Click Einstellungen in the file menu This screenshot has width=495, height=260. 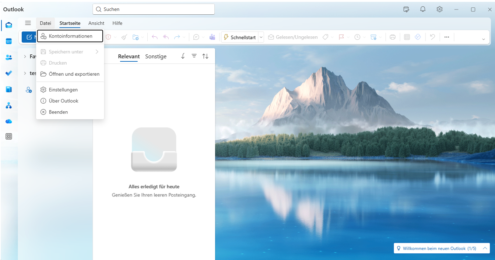tap(63, 90)
